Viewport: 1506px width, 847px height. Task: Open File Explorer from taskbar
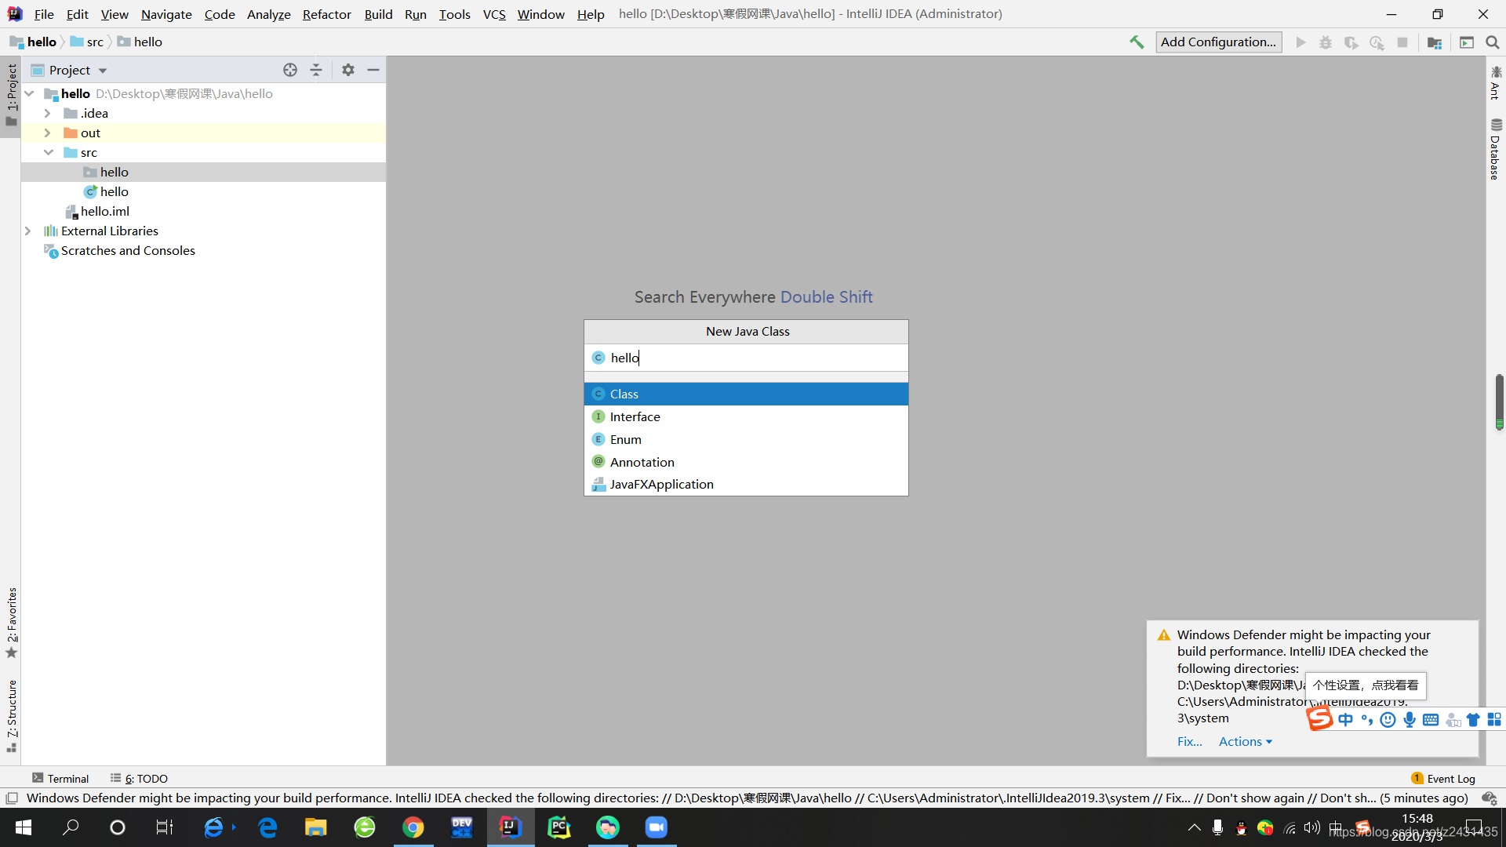click(x=315, y=827)
